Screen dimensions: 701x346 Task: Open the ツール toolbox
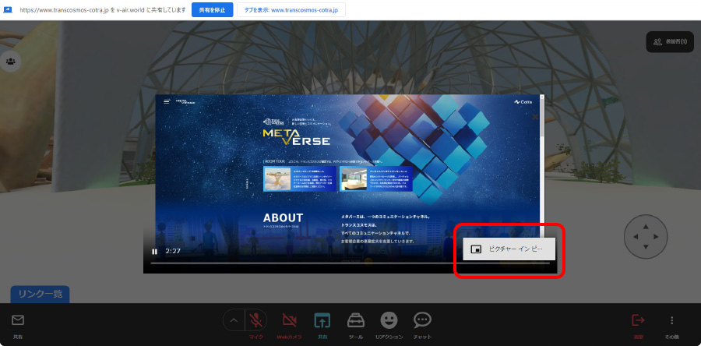coord(356,320)
